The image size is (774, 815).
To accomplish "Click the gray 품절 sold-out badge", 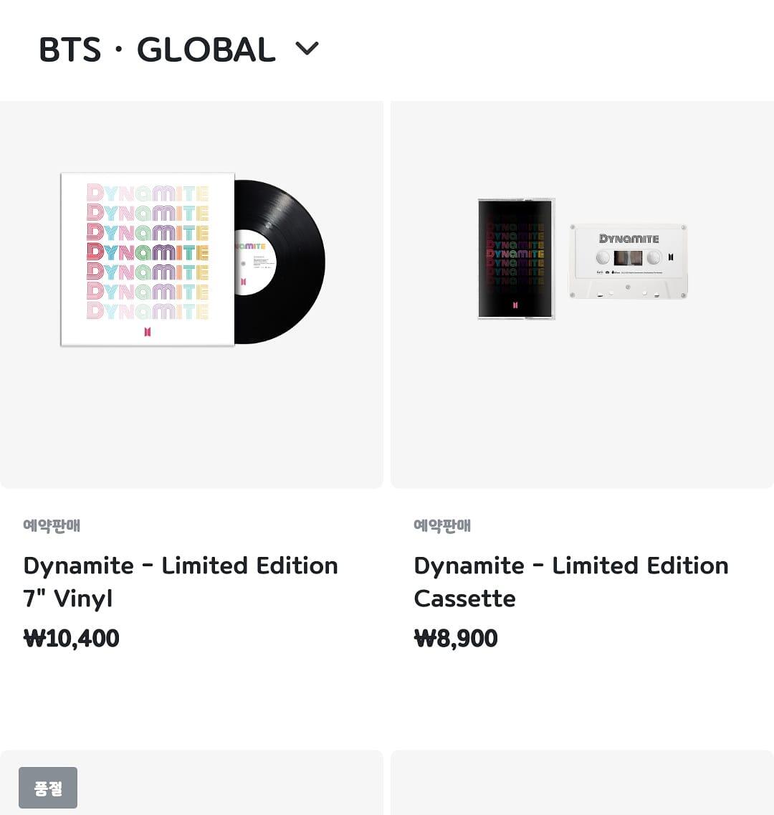I will pos(48,788).
